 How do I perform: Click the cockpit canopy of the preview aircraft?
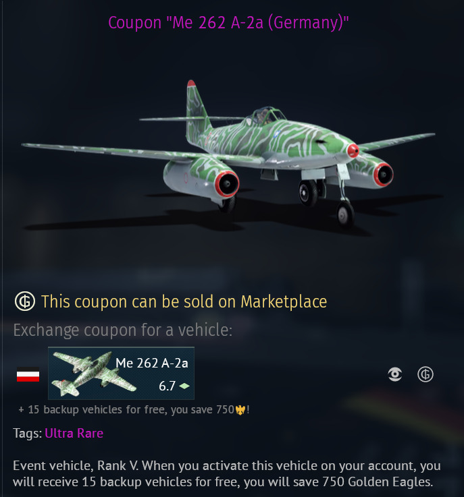pos(264,116)
